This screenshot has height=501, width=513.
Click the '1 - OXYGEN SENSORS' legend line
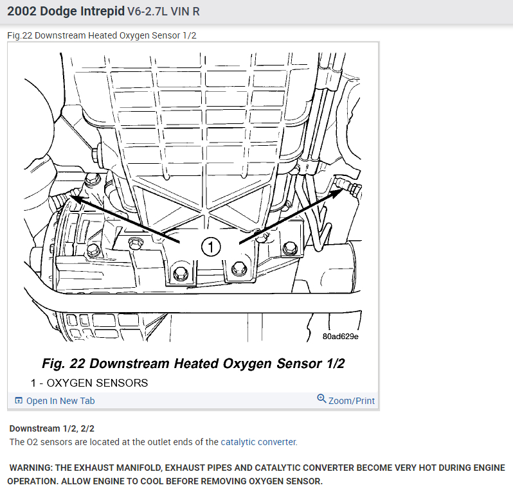[89, 383]
